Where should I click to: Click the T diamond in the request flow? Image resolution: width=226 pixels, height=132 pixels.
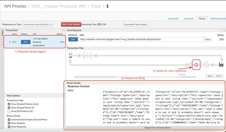click(x=88, y=56)
